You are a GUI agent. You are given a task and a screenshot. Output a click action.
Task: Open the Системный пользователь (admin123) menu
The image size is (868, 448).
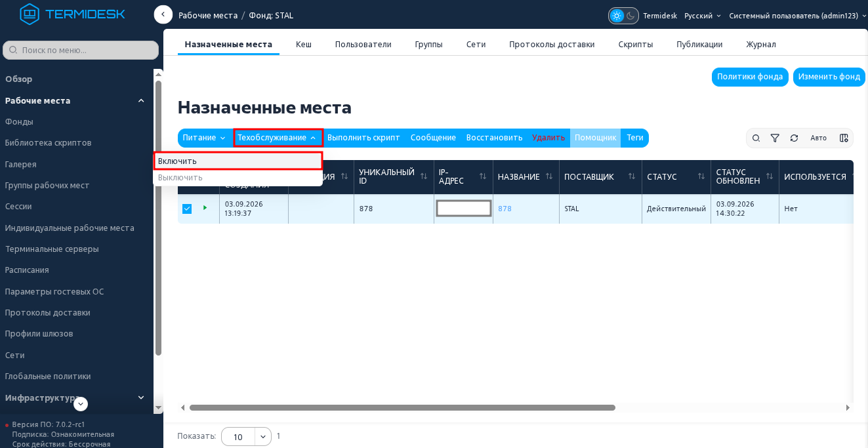tap(797, 16)
